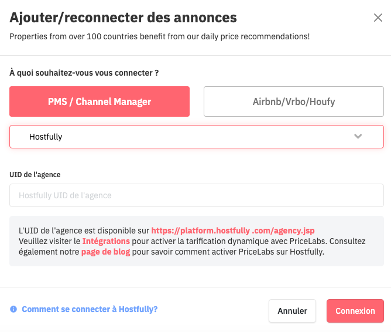The image size is (391, 332).
Task: Open the Hostfully PMS dropdown list
Action: point(197,137)
